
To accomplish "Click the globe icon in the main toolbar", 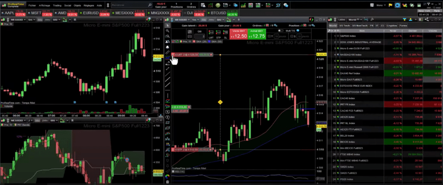I will click(x=218, y=5).
